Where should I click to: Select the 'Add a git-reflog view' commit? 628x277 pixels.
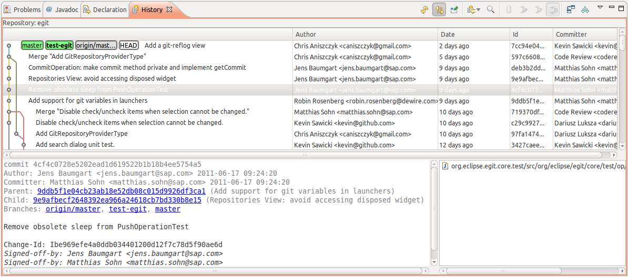[x=175, y=46]
